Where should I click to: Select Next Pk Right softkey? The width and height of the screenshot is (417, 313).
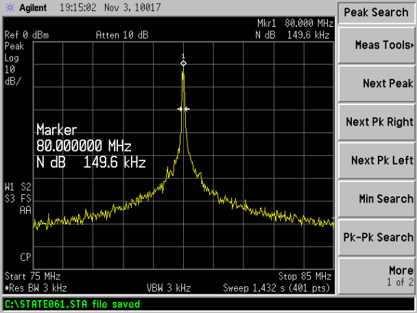377,121
